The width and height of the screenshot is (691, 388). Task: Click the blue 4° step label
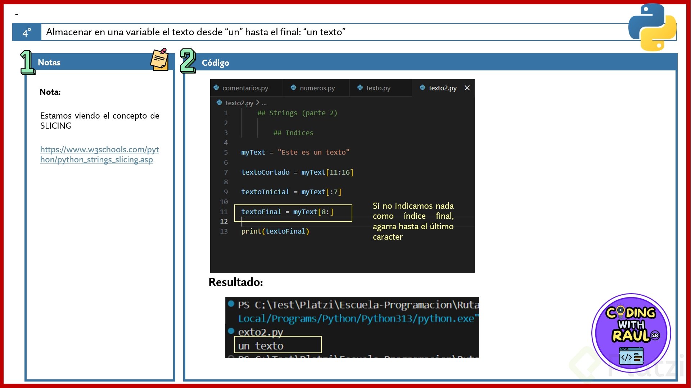click(27, 32)
